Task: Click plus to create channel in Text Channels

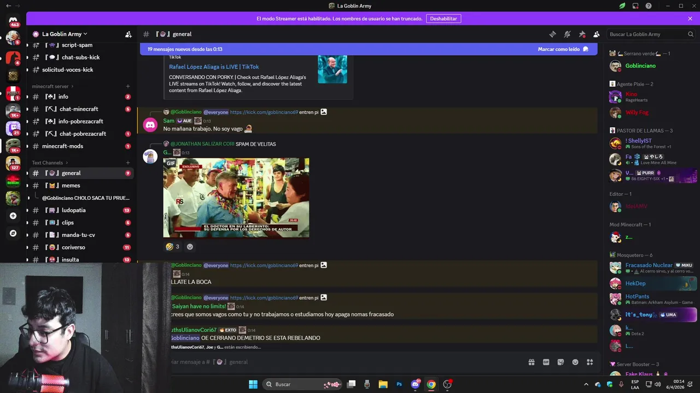Action: pyautogui.click(x=128, y=163)
